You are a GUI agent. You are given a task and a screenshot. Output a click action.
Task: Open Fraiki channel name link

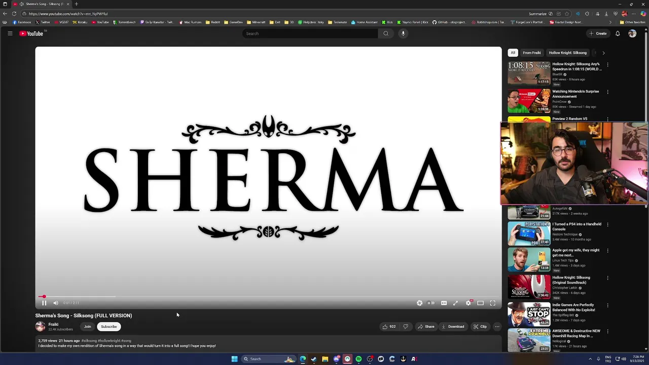click(53, 324)
